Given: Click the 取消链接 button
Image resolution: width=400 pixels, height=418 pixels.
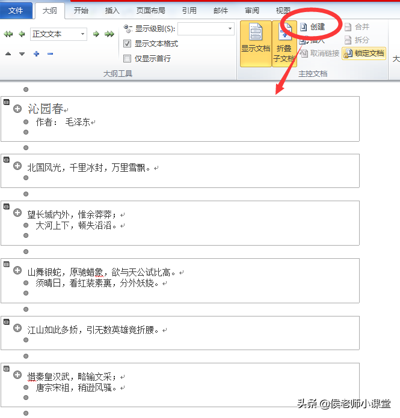Looking at the screenshot, I should (319, 53).
